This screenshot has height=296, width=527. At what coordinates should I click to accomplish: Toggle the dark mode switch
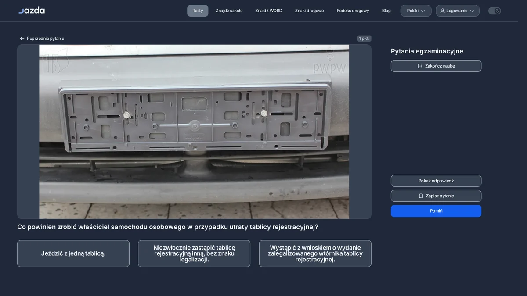click(495, 11)
